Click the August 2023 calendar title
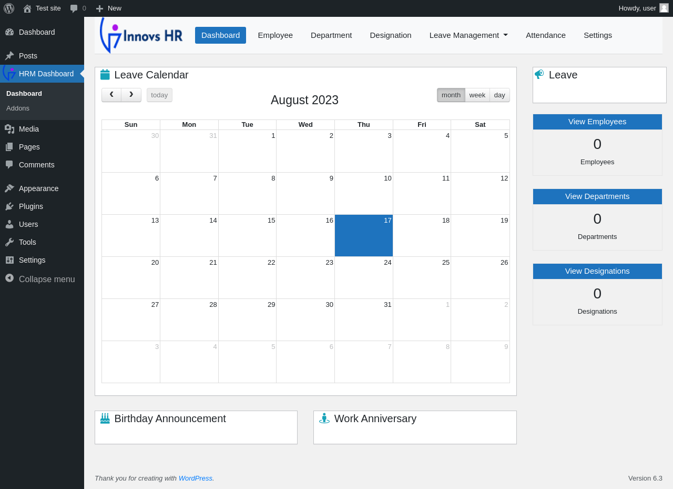Viewport: 673px width, 489px height. 304,100
